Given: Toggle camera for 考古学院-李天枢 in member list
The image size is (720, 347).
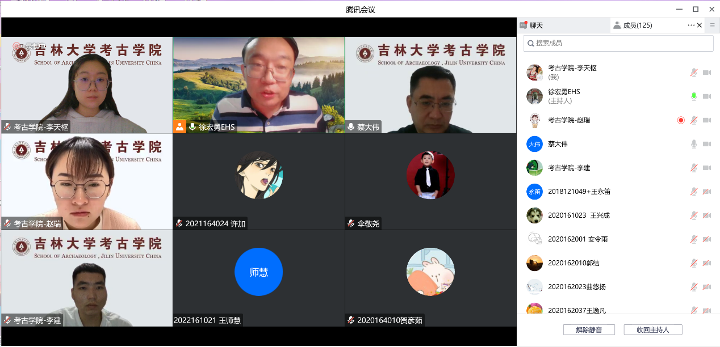Looking at the screenshot, I should 707,73.
